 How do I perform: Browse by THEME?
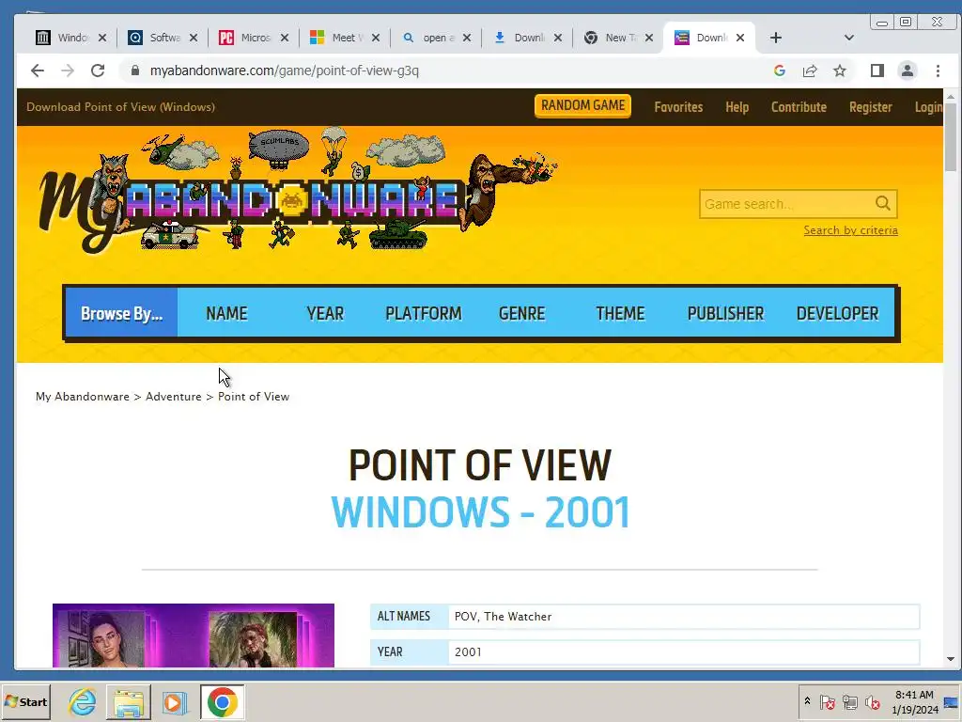tap(620, 313)
